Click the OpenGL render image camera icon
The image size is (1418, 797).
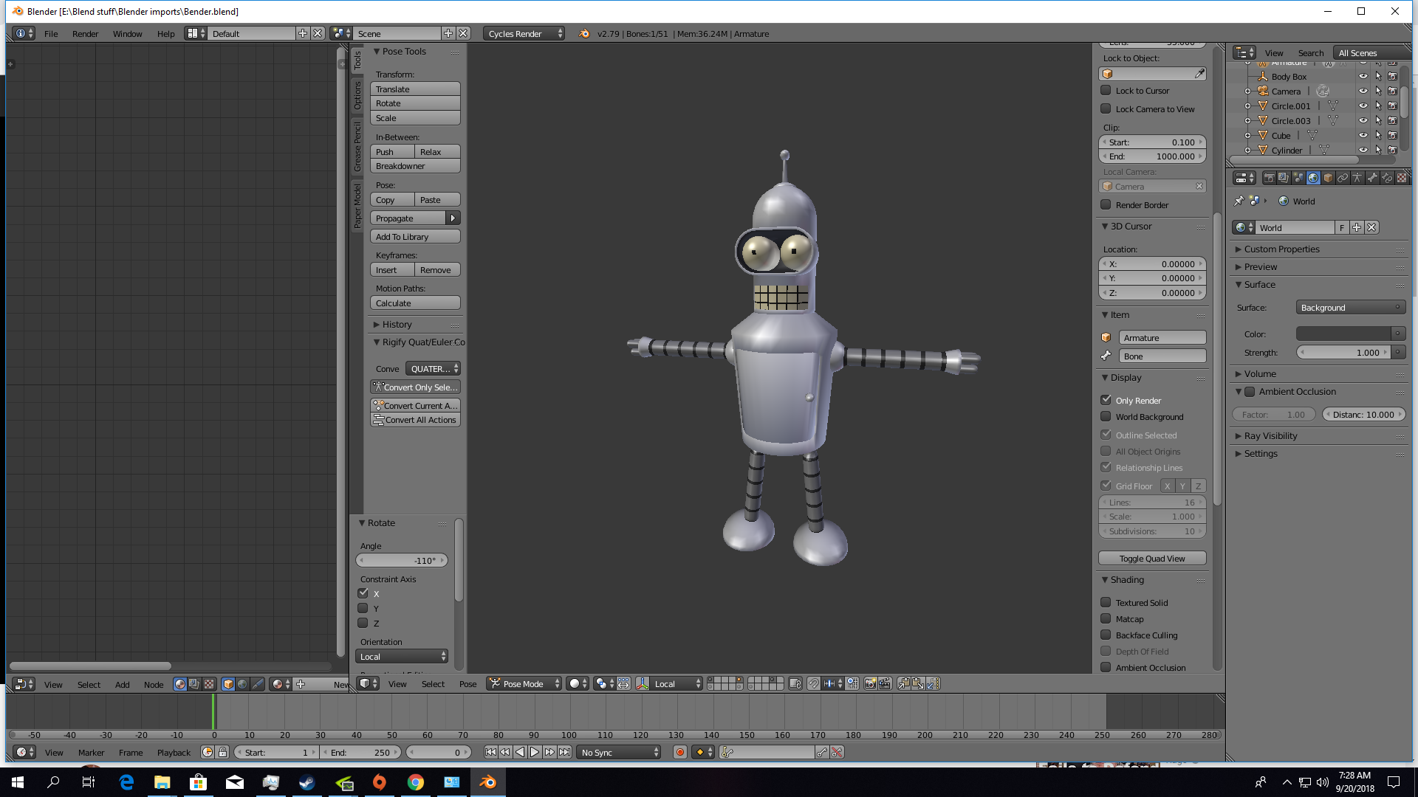click(x=870, y=684)
